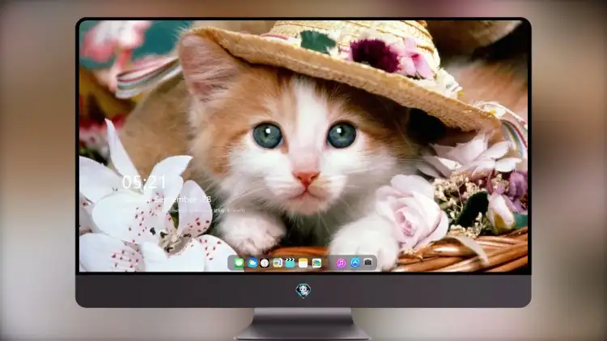Launch the pink iTunes music app
This screenshot has width=607, height=341.
341,263
